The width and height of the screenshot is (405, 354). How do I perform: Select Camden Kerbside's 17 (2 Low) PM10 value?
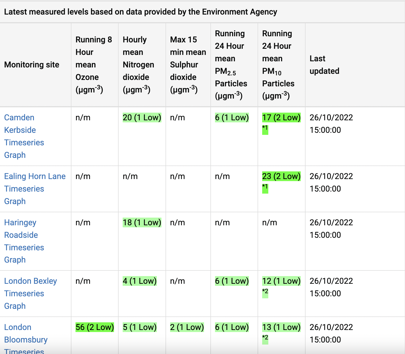[281, 117]
